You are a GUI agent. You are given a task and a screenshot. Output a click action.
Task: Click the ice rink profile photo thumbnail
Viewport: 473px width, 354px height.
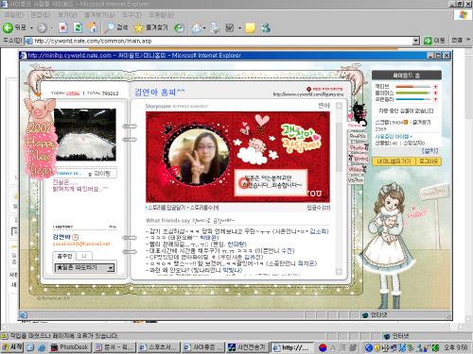tap(85, 134)
